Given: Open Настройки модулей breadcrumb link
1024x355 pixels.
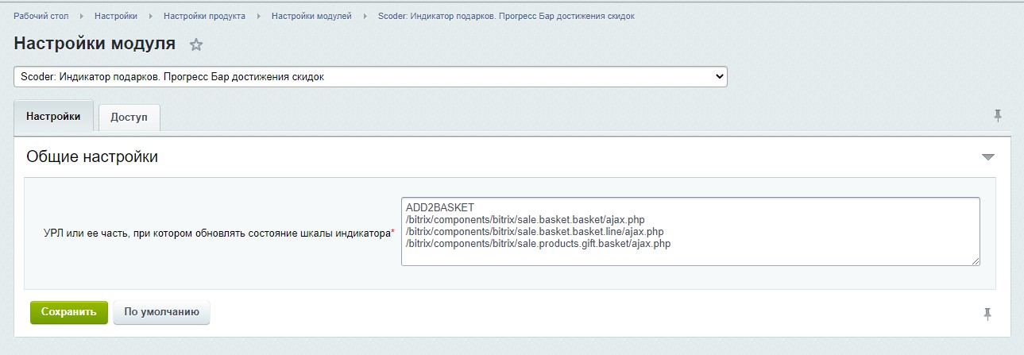Looking at the screenshot, I should [311, 16].
